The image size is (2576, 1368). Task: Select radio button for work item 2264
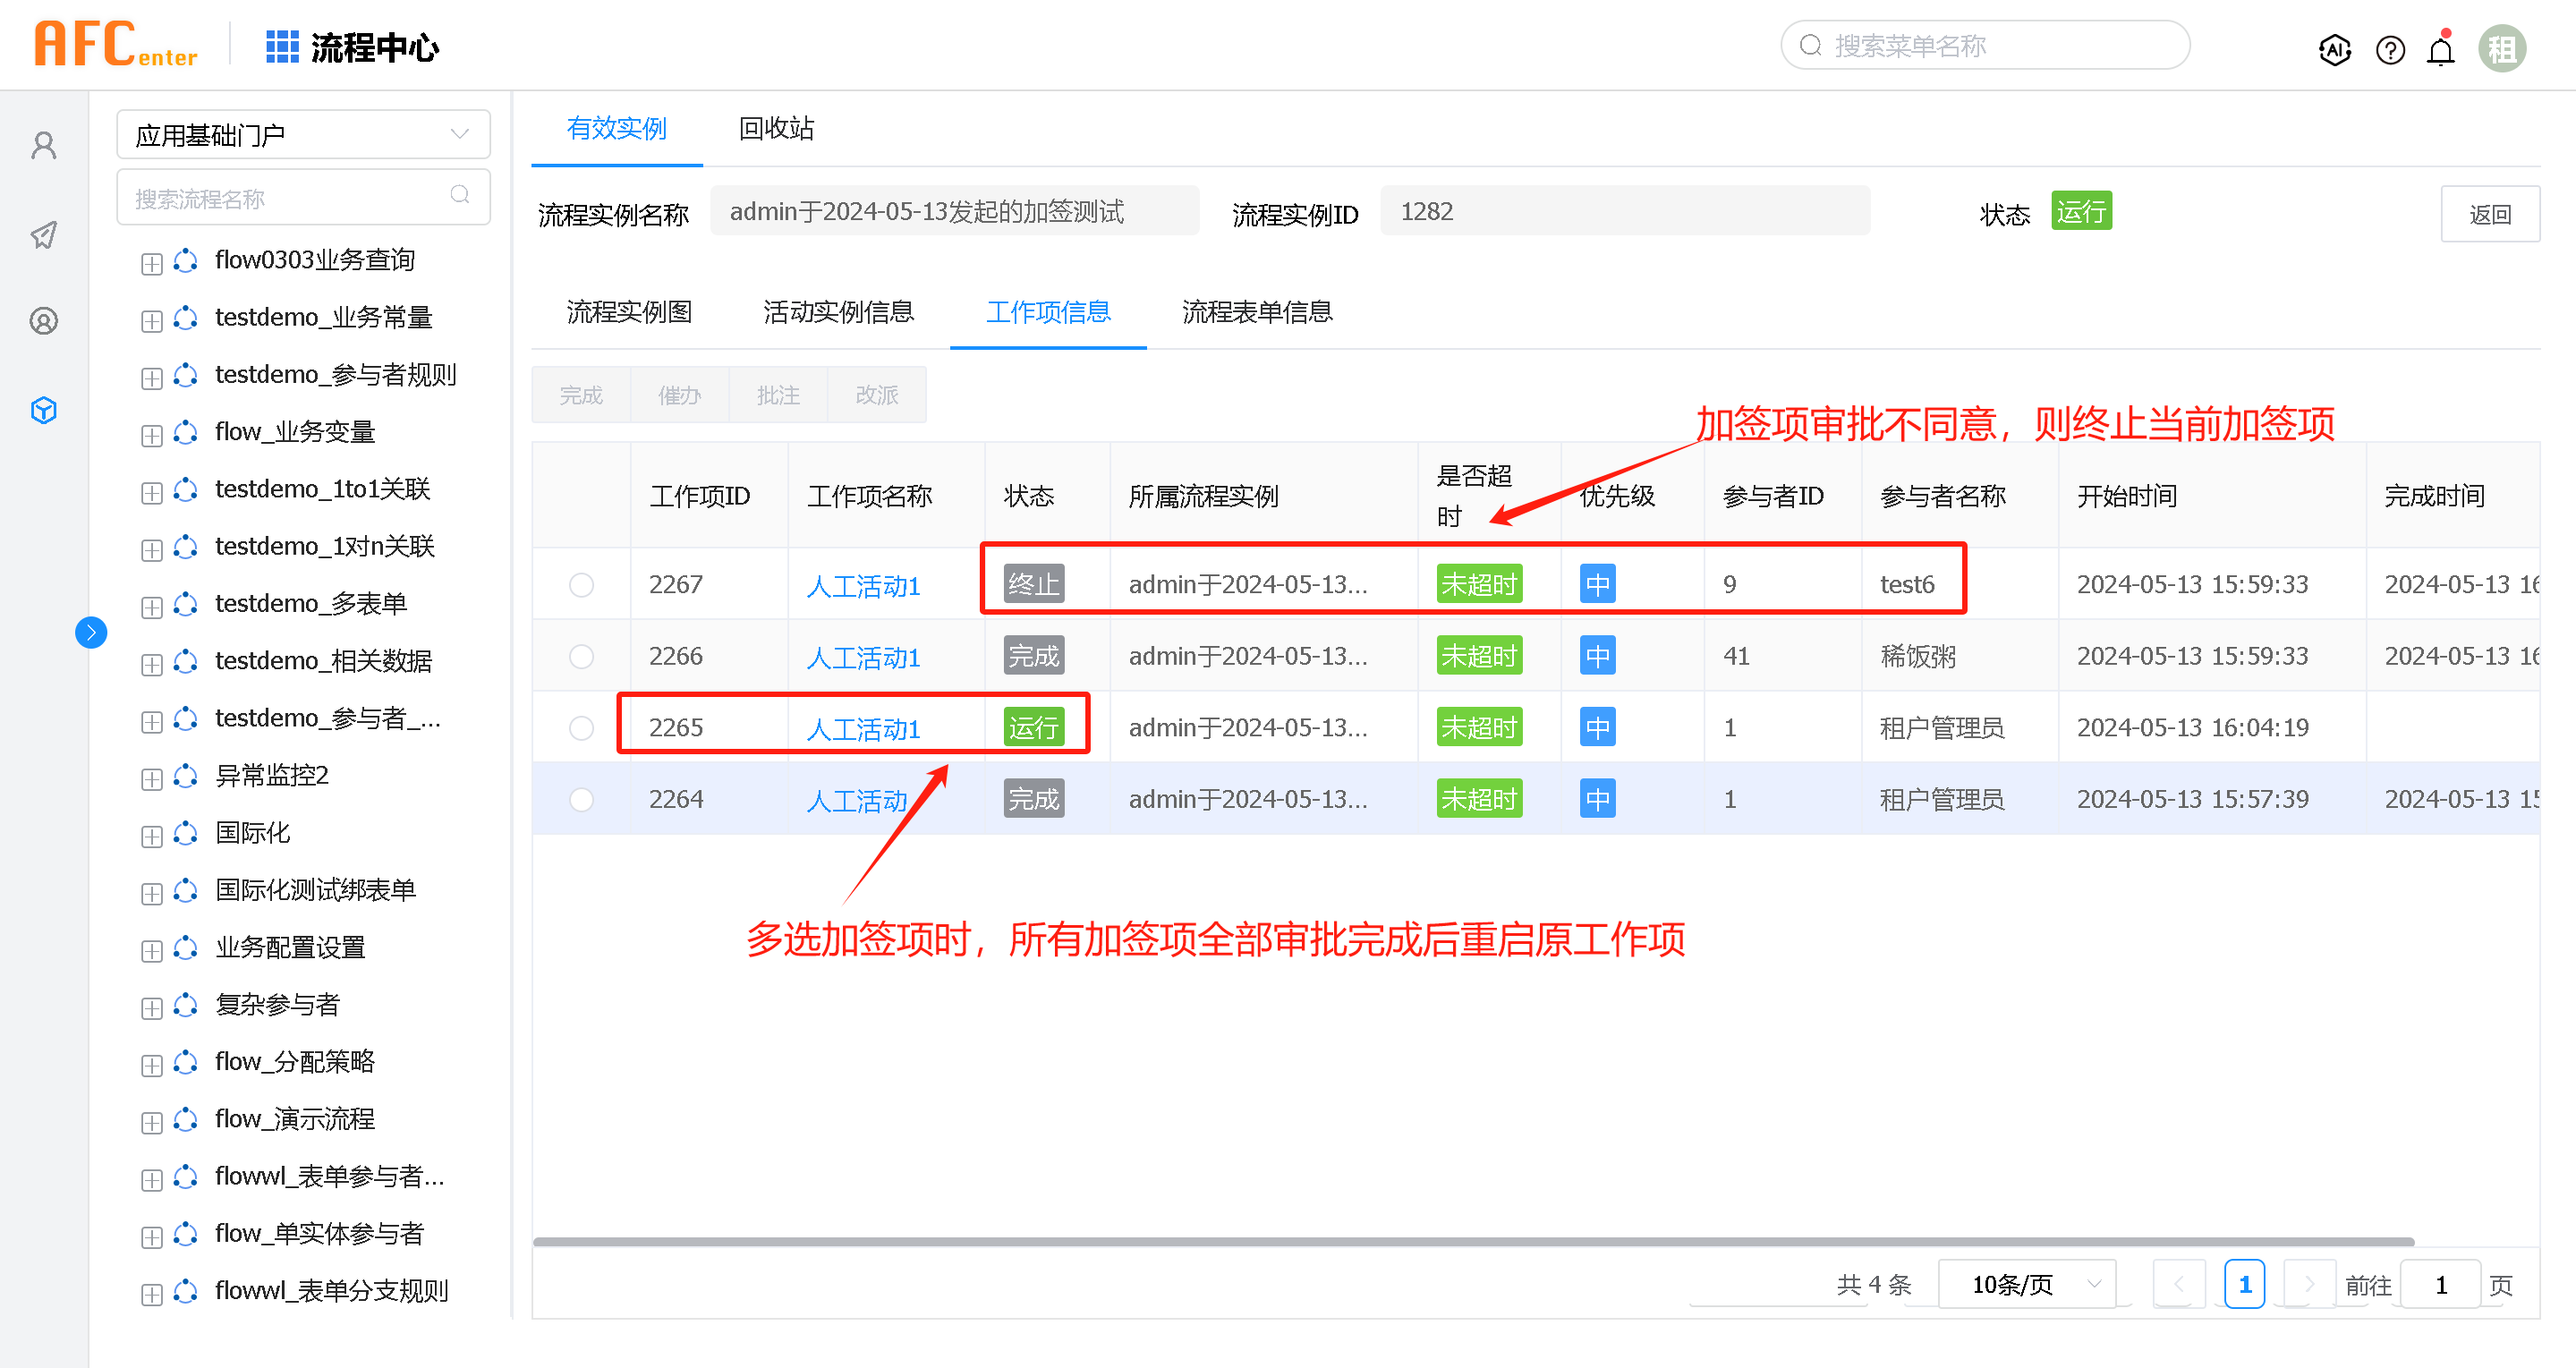click(x=581, y=799)
